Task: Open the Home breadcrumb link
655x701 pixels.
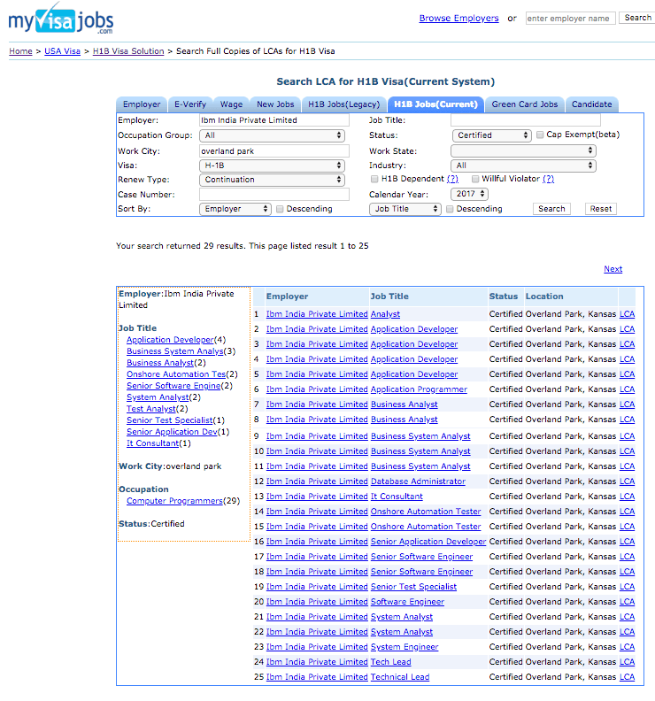Action: [20, 51]
